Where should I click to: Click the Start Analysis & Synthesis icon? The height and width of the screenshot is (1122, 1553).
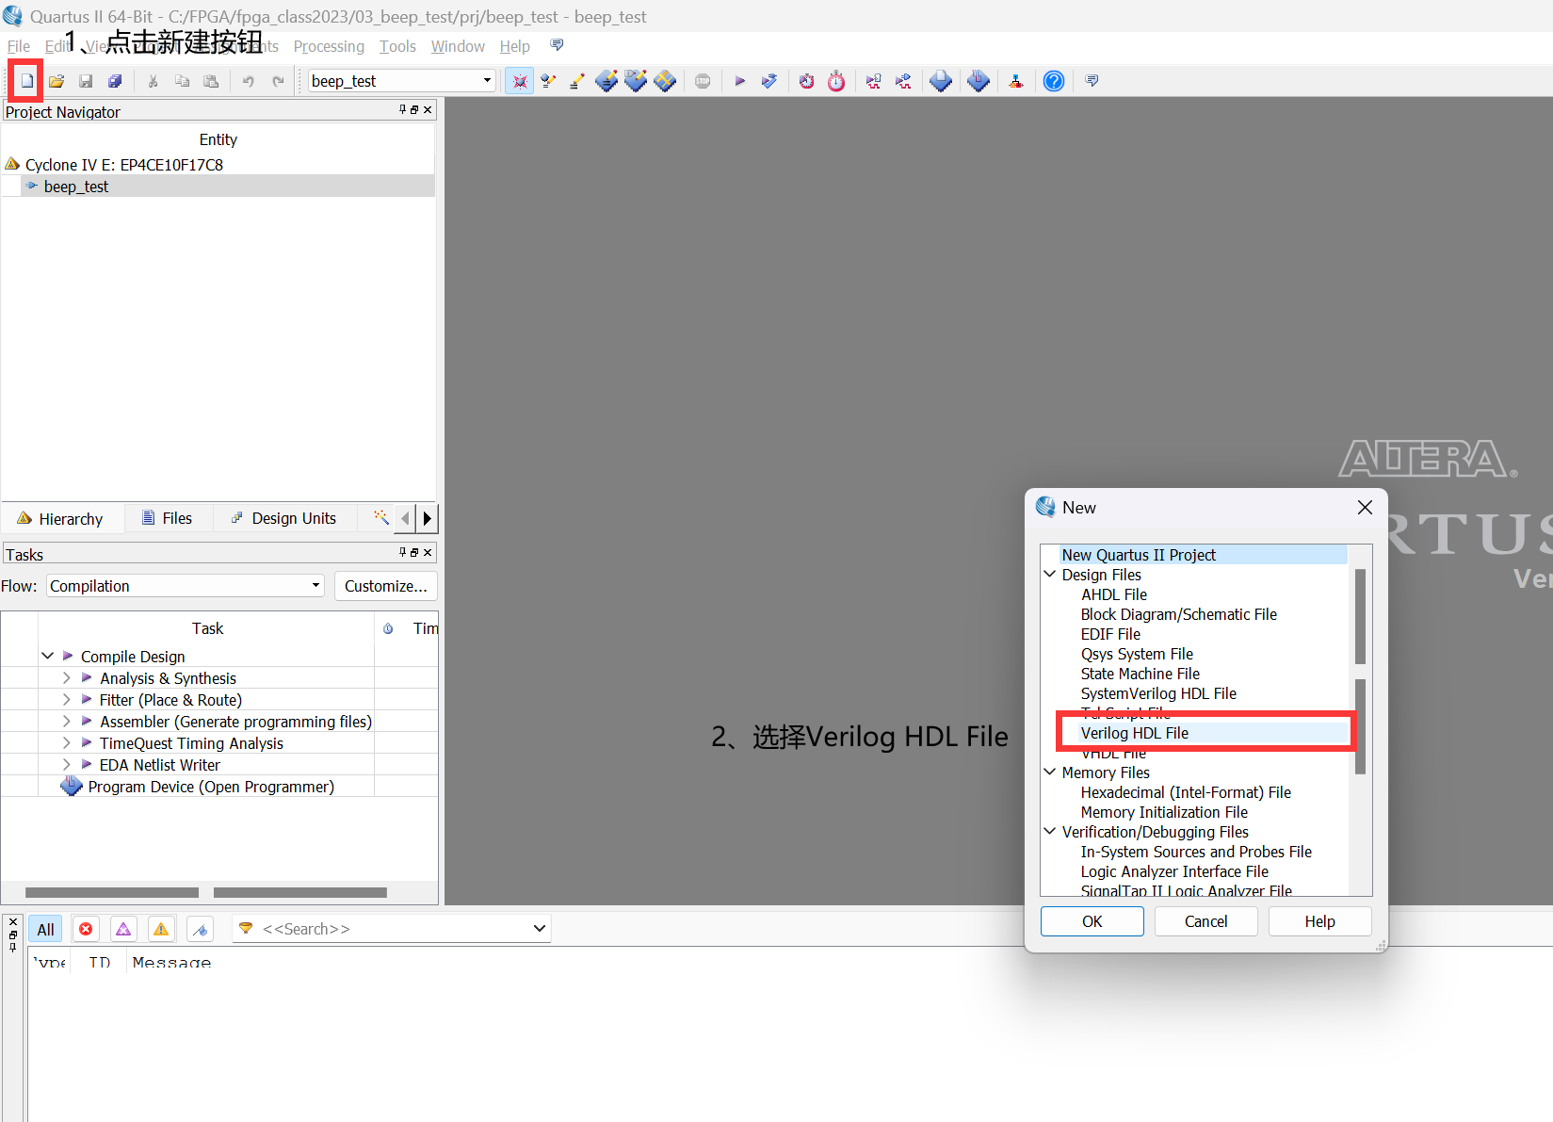point(769,81)
